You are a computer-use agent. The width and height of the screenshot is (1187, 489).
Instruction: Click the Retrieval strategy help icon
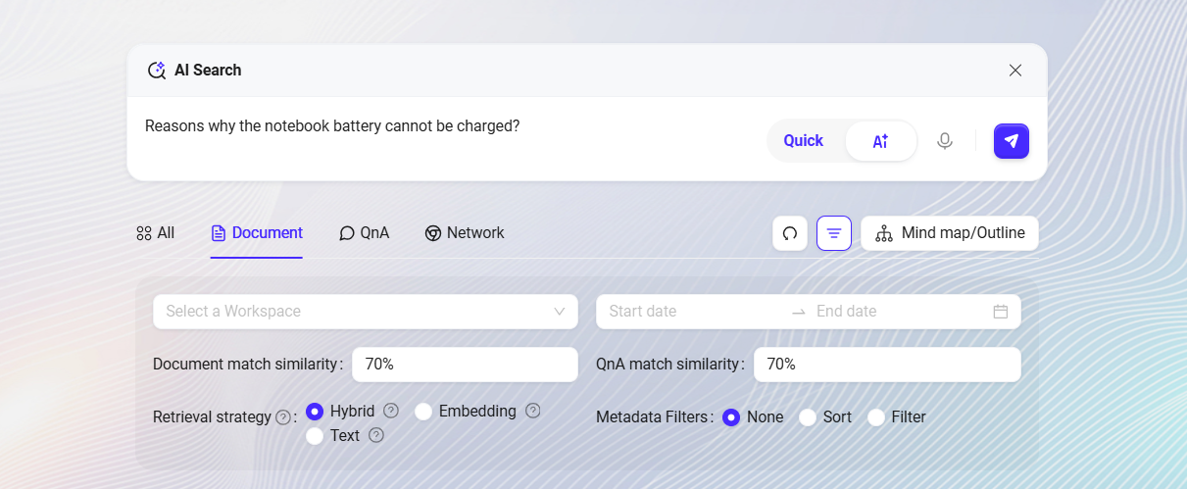click(283, 417)
